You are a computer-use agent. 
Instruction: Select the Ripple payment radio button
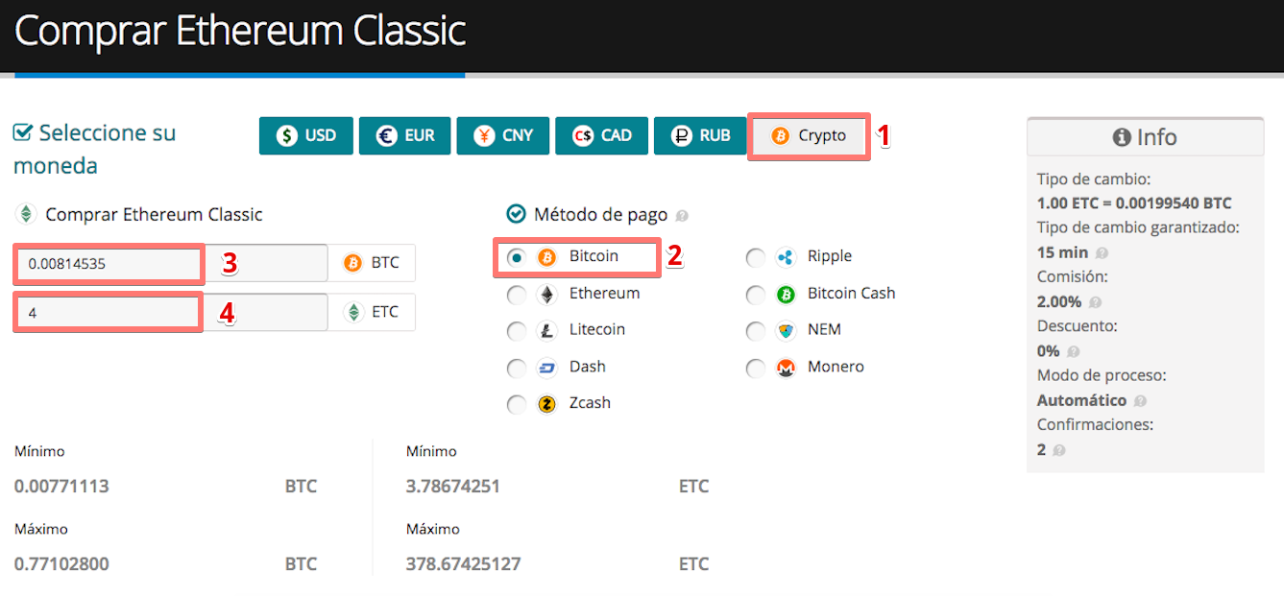pos(756,257)
